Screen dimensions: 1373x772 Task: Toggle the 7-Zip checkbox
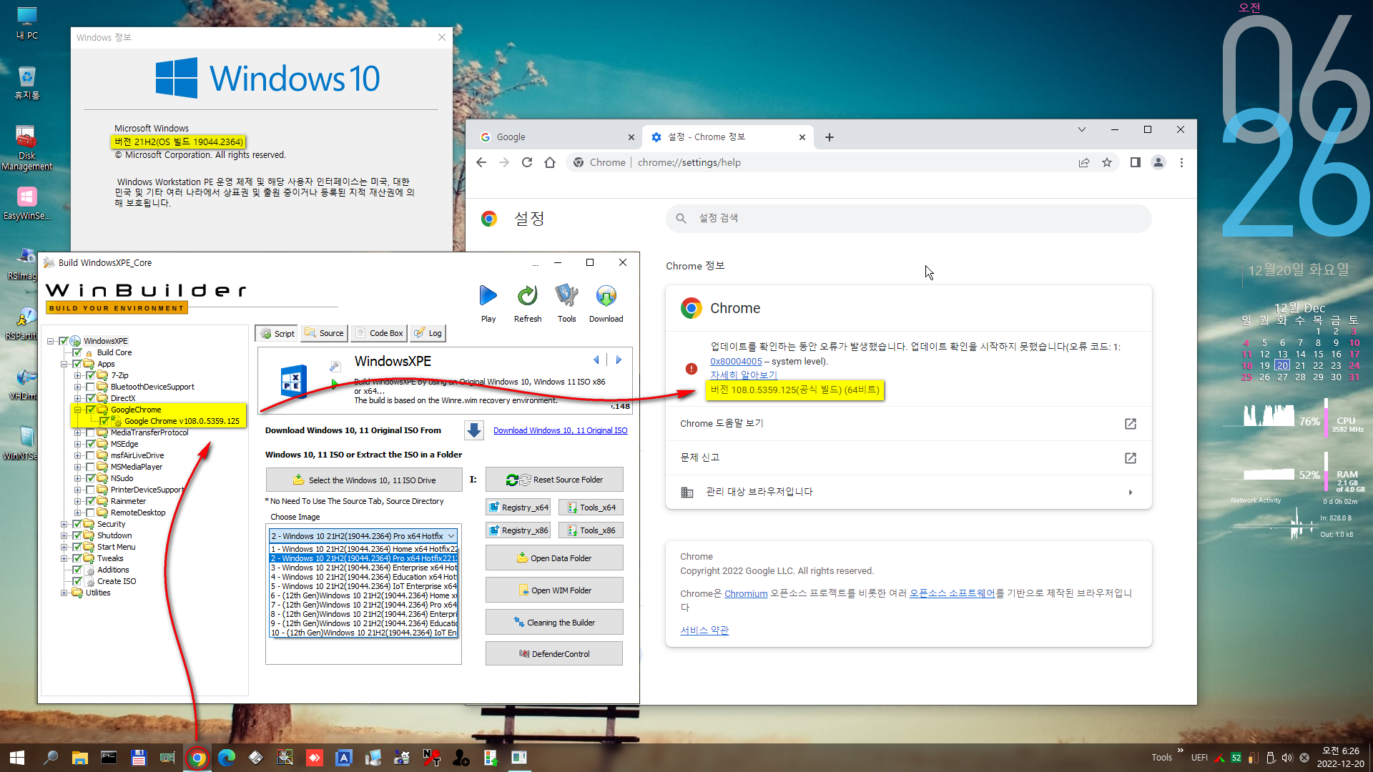click(90, 375)
